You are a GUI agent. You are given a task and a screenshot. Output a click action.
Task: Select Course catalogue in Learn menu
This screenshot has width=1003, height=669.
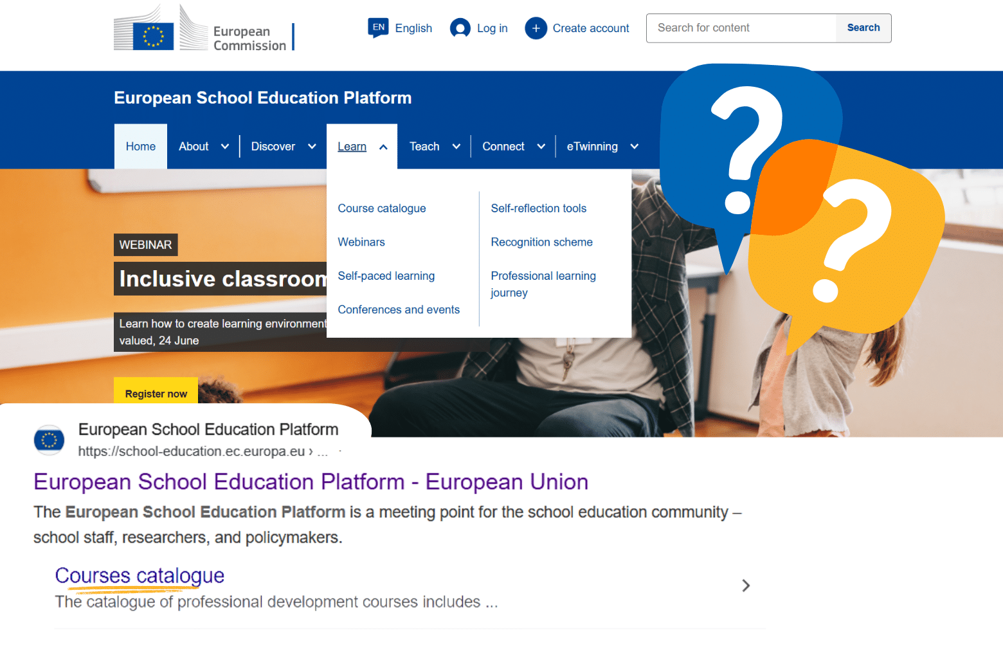[382, 208]
